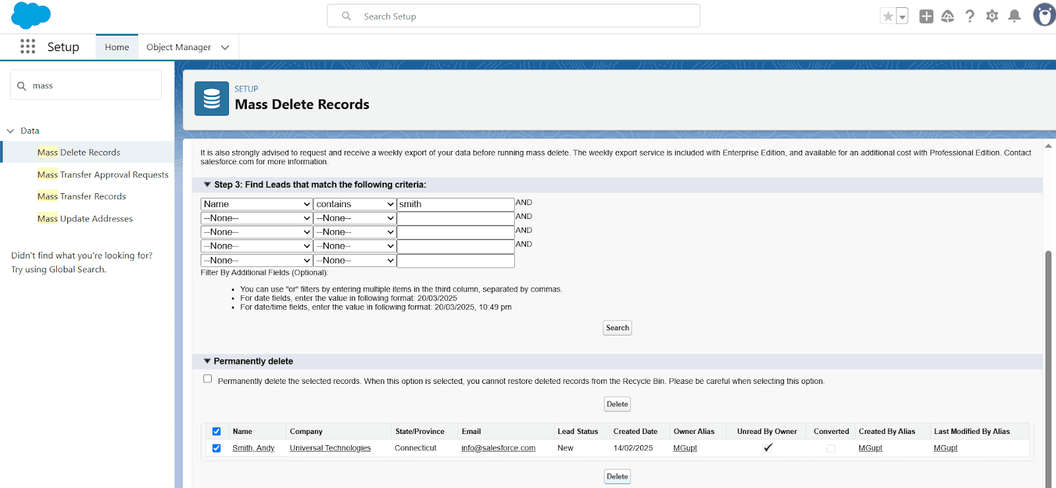
Task: Open the Universal Technologies company link
Action: [330, 448]
